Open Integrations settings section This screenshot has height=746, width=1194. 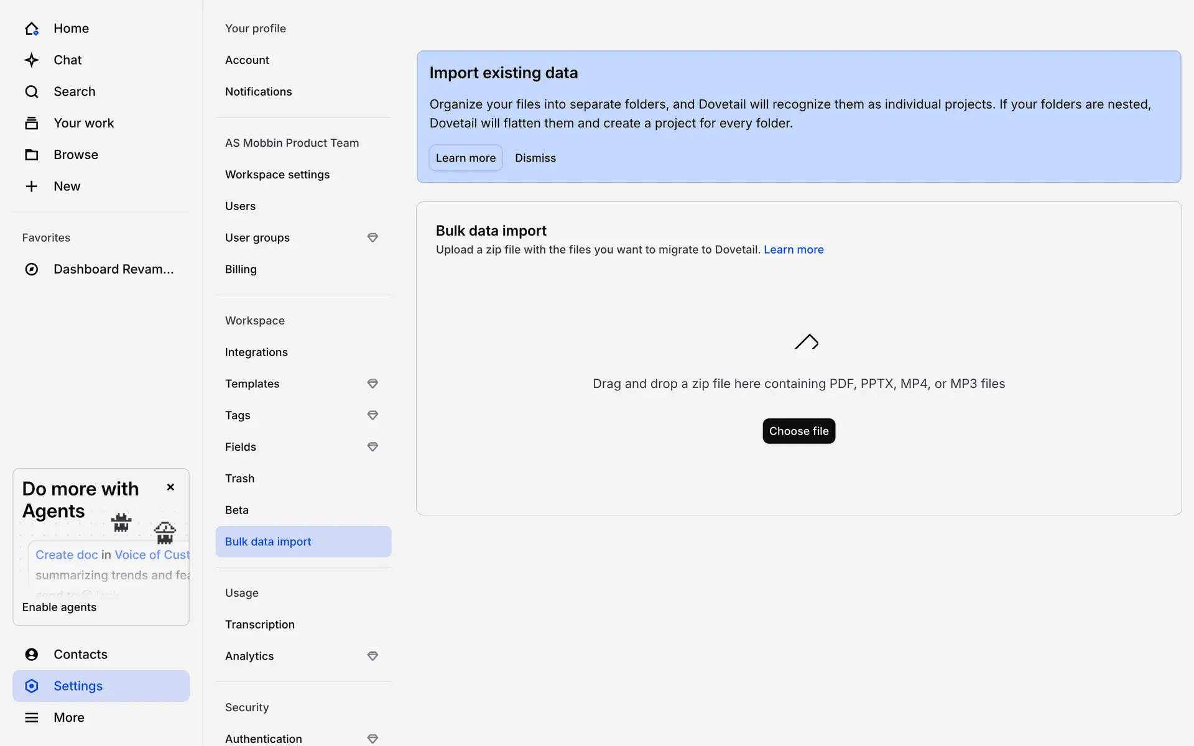click(256, 352)
